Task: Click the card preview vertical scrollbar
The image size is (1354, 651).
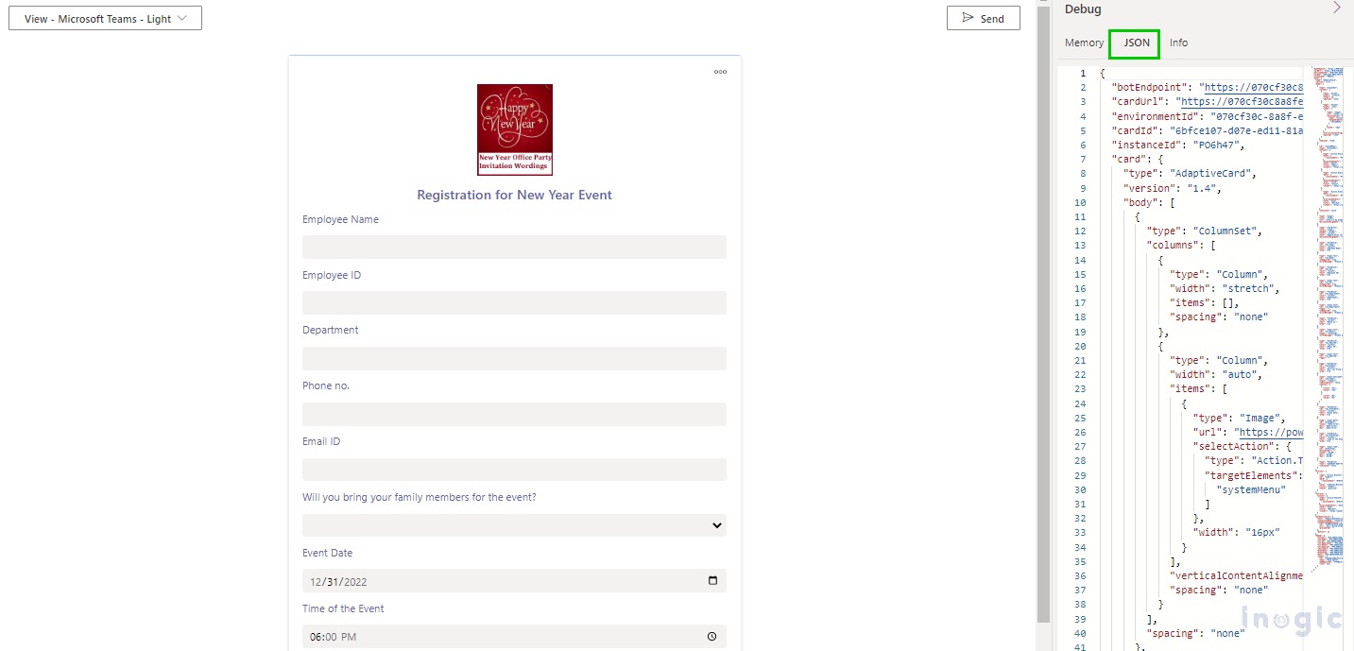Action: (x=1043, y=312)
